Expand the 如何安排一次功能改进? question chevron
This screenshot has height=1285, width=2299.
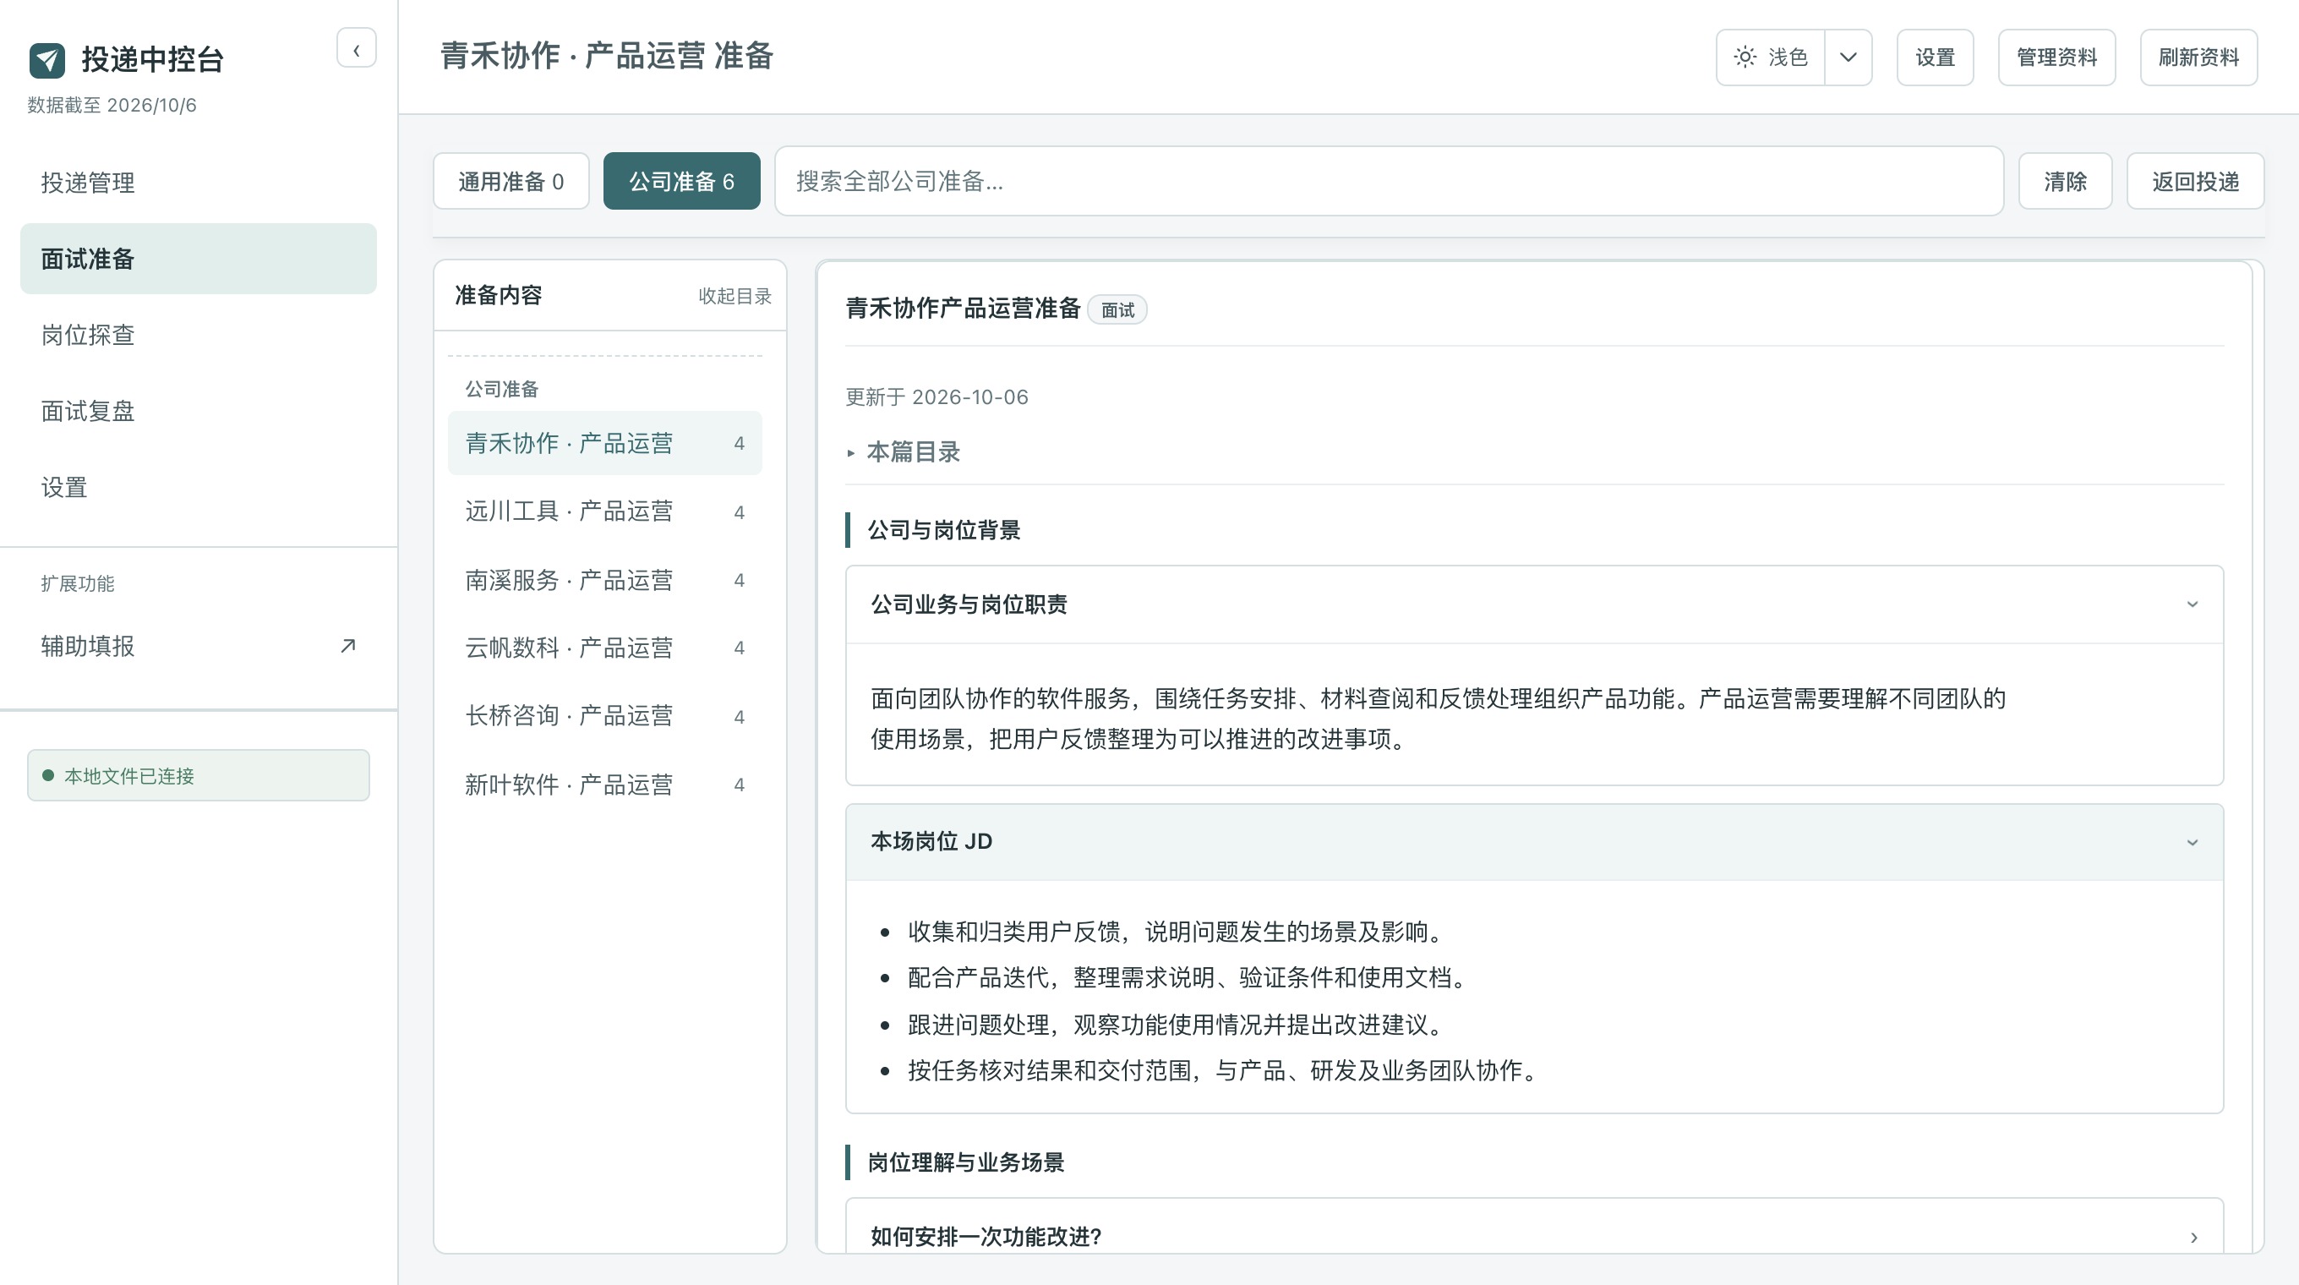click(x=2193, y=1238)
